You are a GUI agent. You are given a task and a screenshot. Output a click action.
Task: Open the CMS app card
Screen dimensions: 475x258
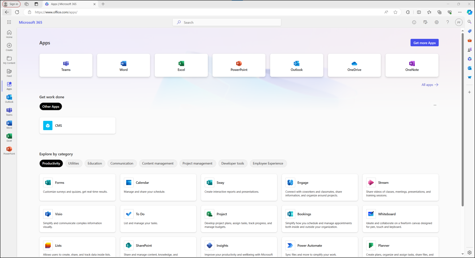[x=78, y=126]
